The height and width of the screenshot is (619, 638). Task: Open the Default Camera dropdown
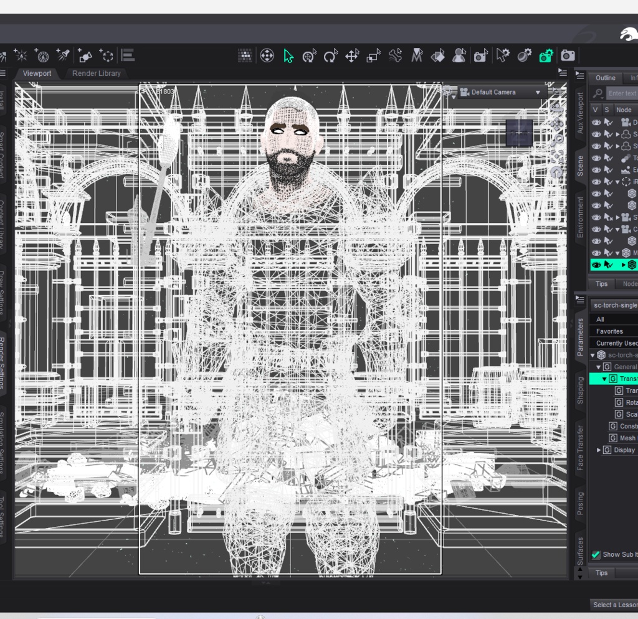pos(502,92)
